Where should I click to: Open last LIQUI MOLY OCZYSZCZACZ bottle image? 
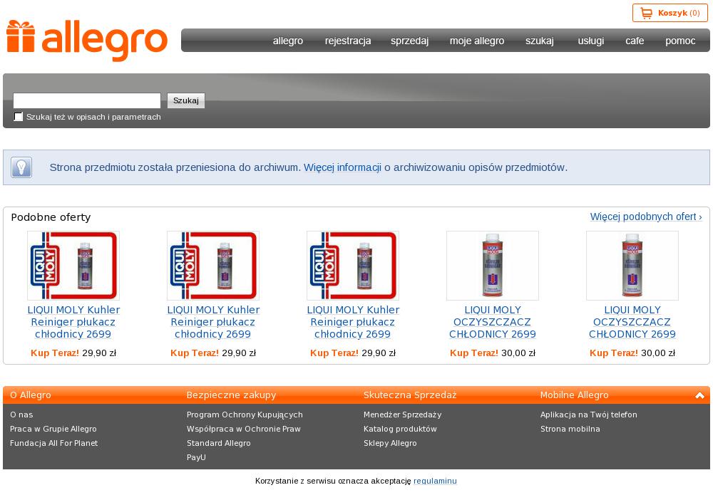pos(632,266)
